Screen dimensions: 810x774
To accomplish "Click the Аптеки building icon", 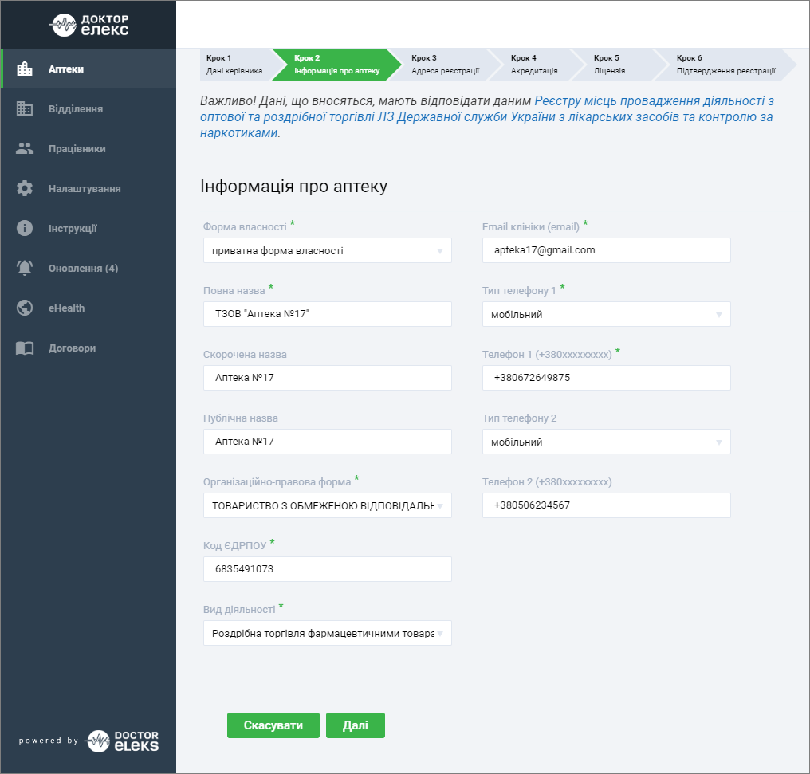I will tap(24, 69).
